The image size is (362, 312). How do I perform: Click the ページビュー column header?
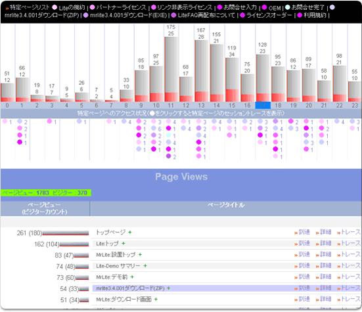point(45,208)
